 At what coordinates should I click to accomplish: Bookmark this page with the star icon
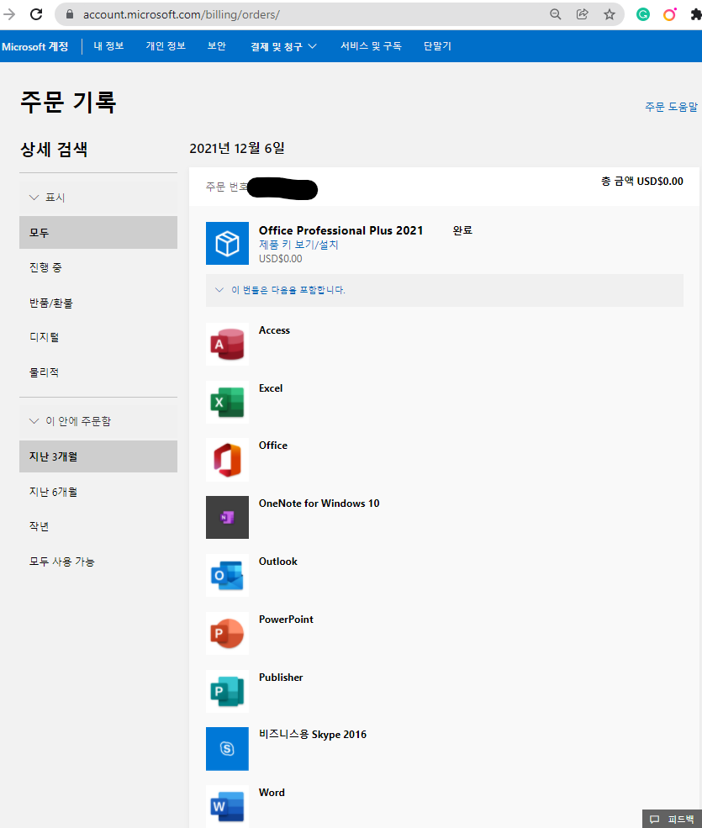click(610, 14)
